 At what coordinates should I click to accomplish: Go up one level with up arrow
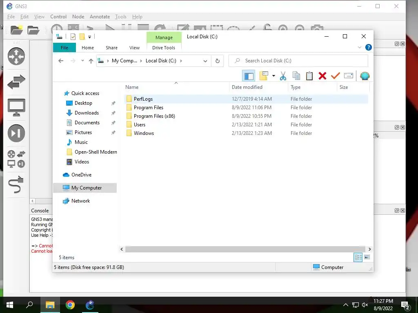click(91, 61)
